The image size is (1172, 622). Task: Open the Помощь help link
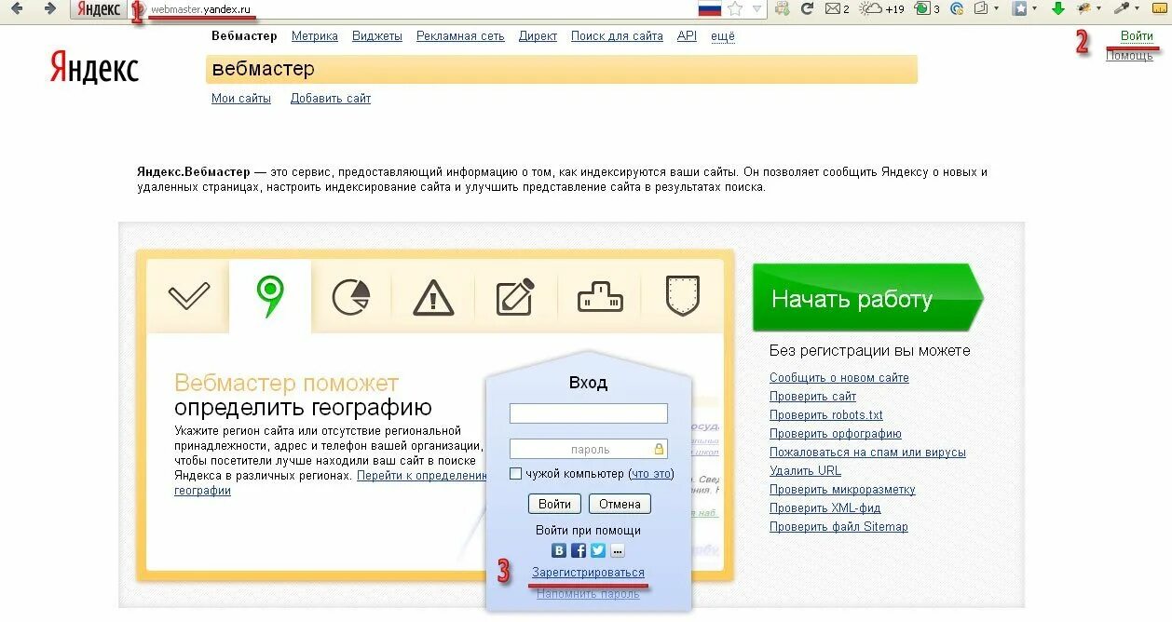1129,56
